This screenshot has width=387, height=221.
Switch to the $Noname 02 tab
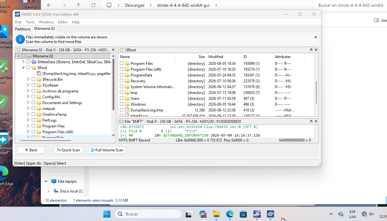click(44, 29)
